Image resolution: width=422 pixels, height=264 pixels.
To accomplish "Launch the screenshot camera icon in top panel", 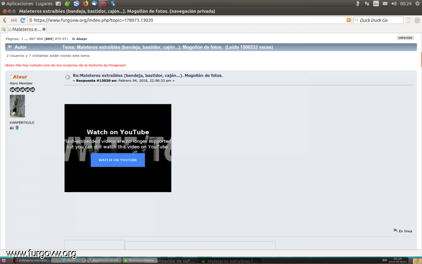I will point(58,4).
